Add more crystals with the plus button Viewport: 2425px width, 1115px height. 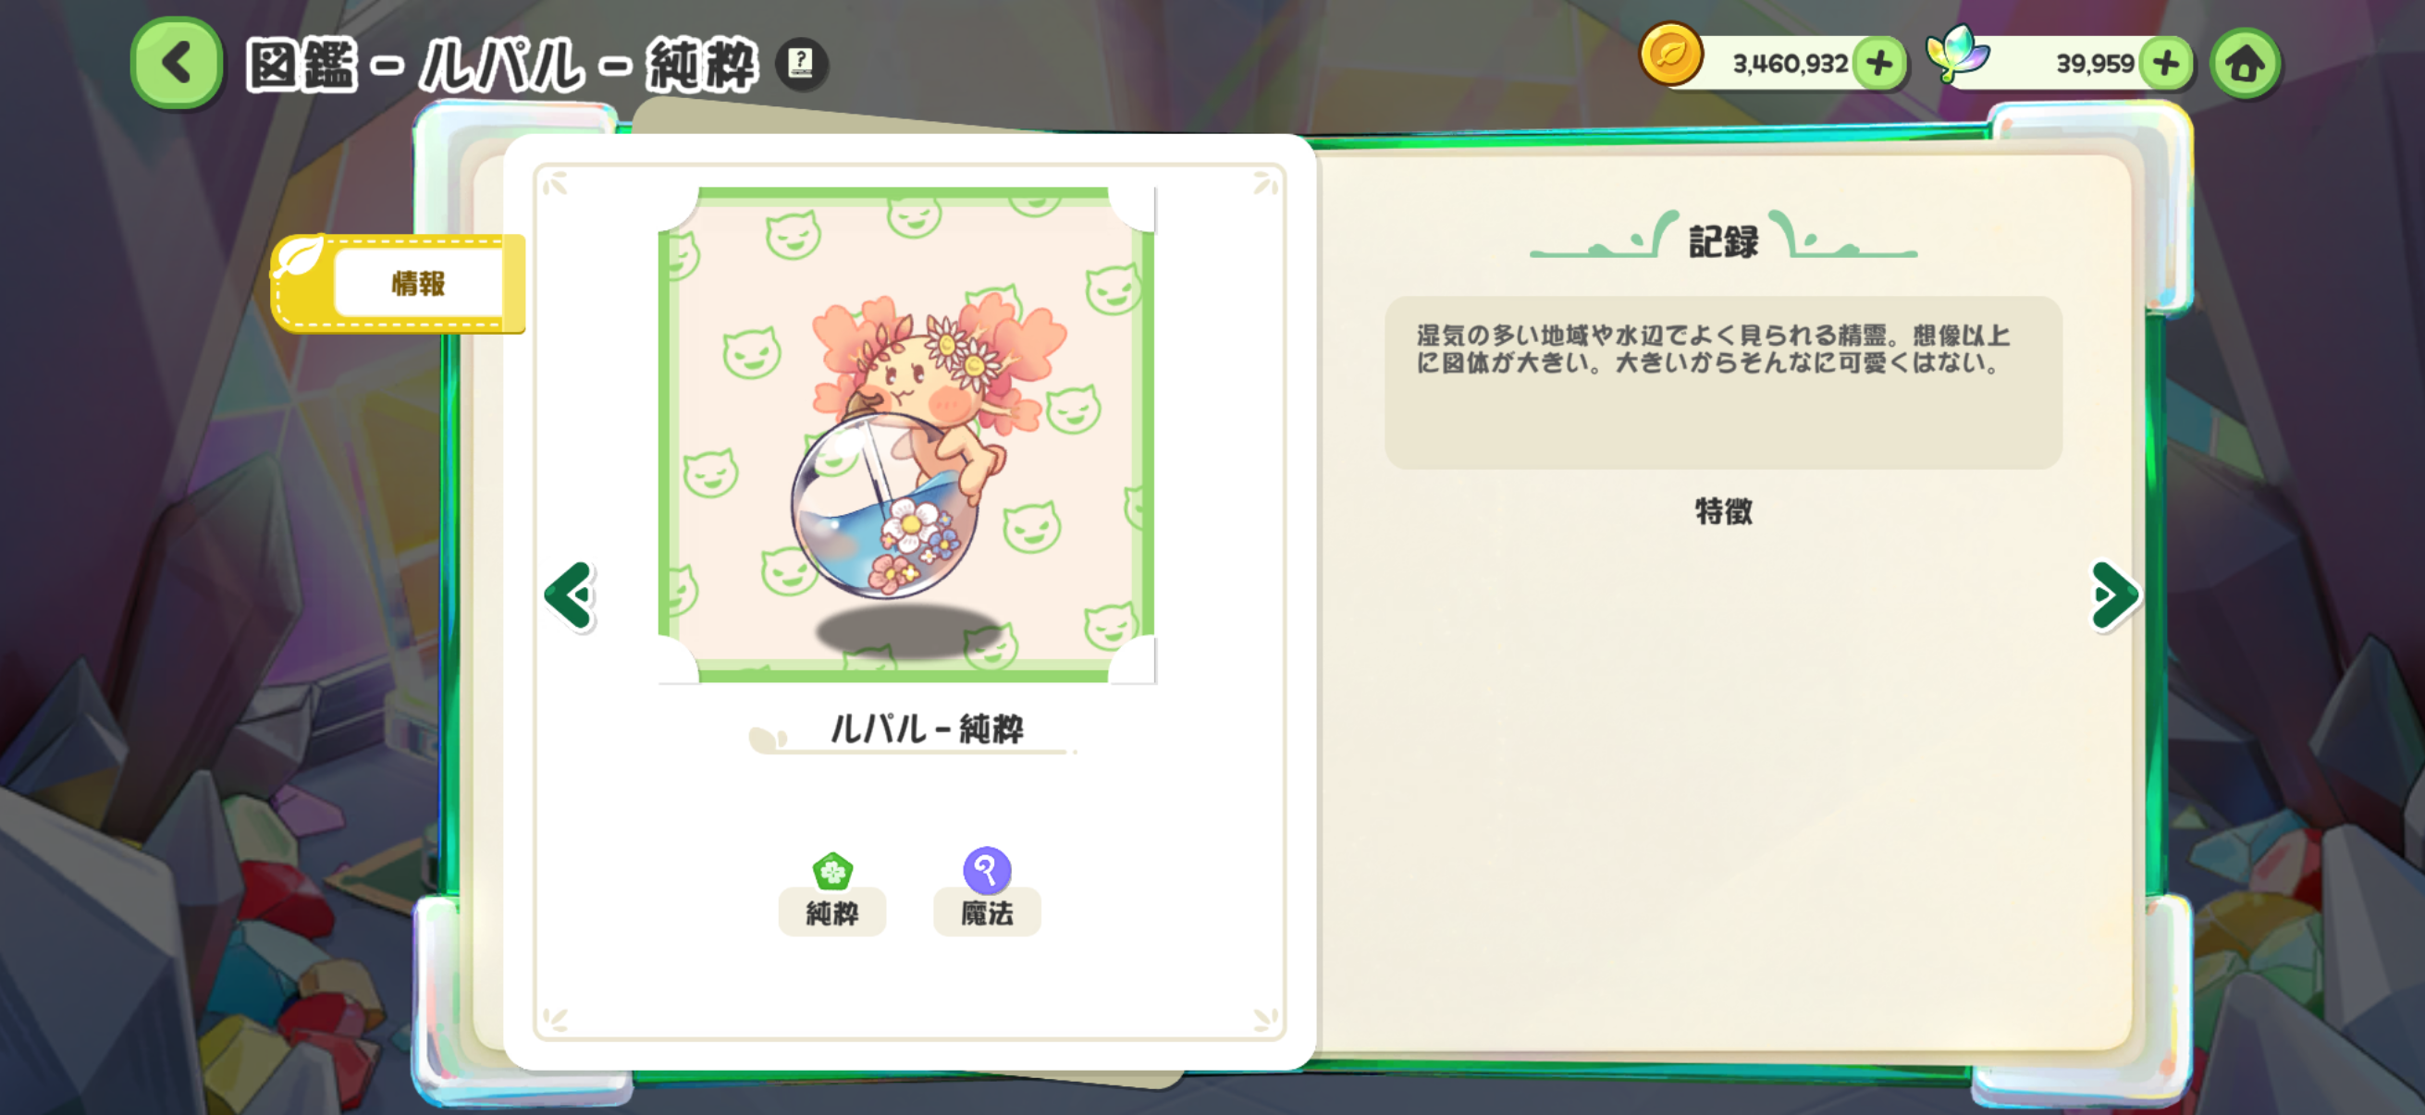(x=2165, y=64)
